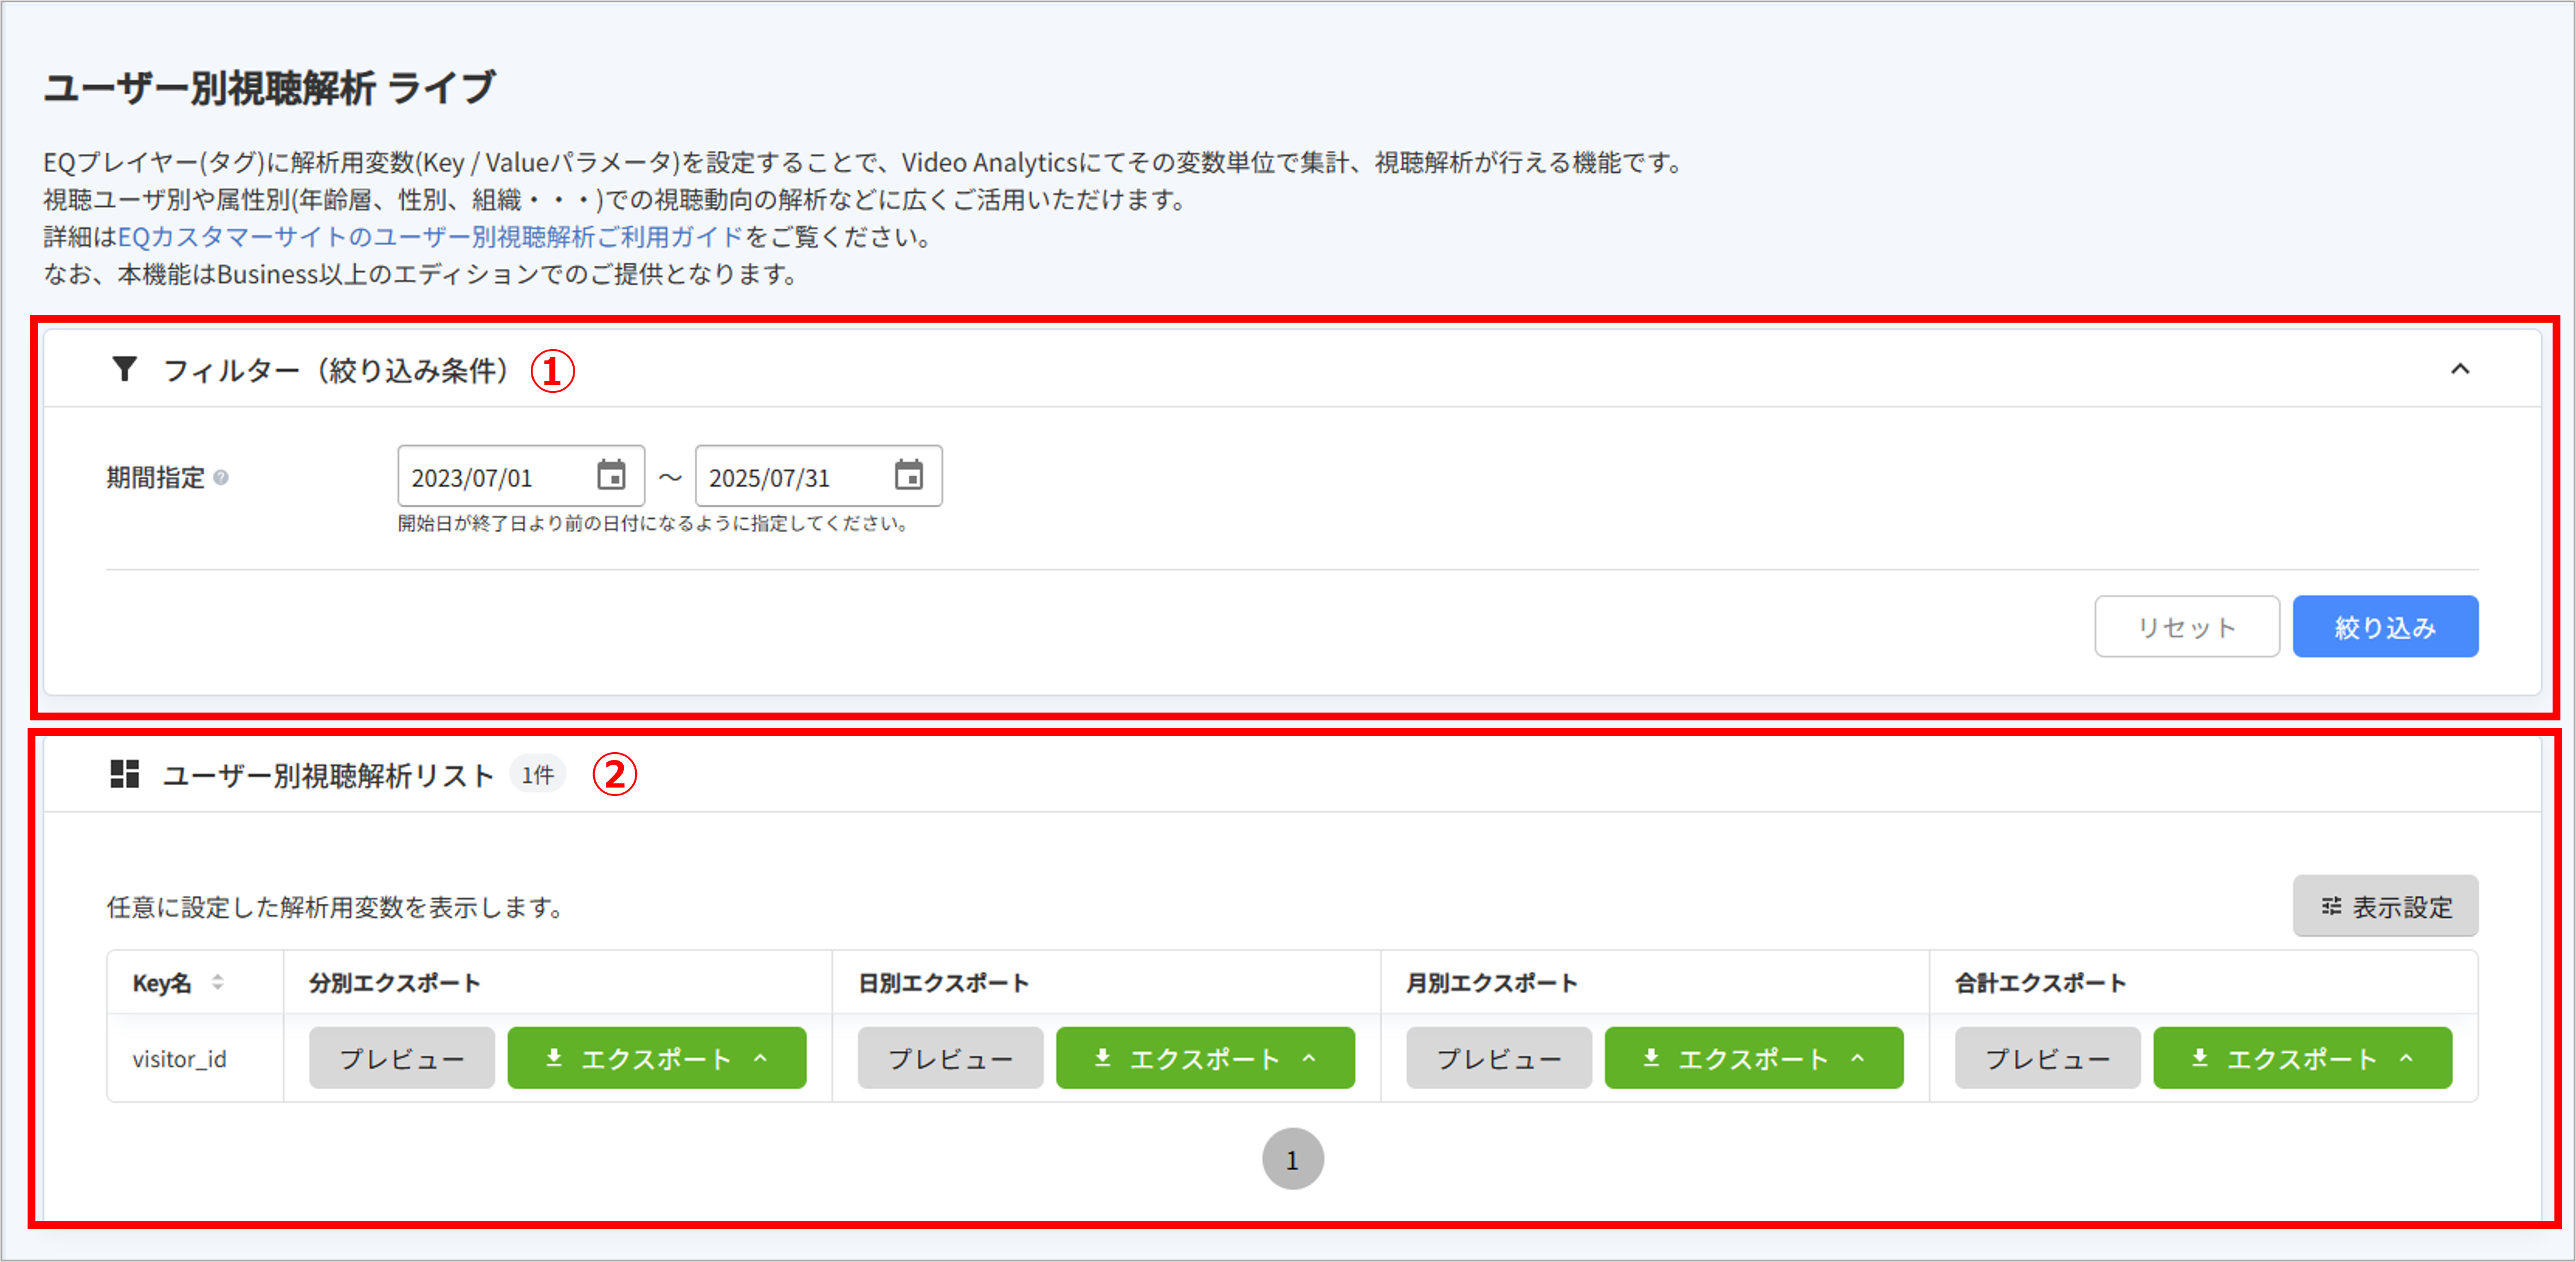This screenshot has height=1262, width=2576.
Task: Focus the end date field 2025/07/31
Action: point(818,476)
